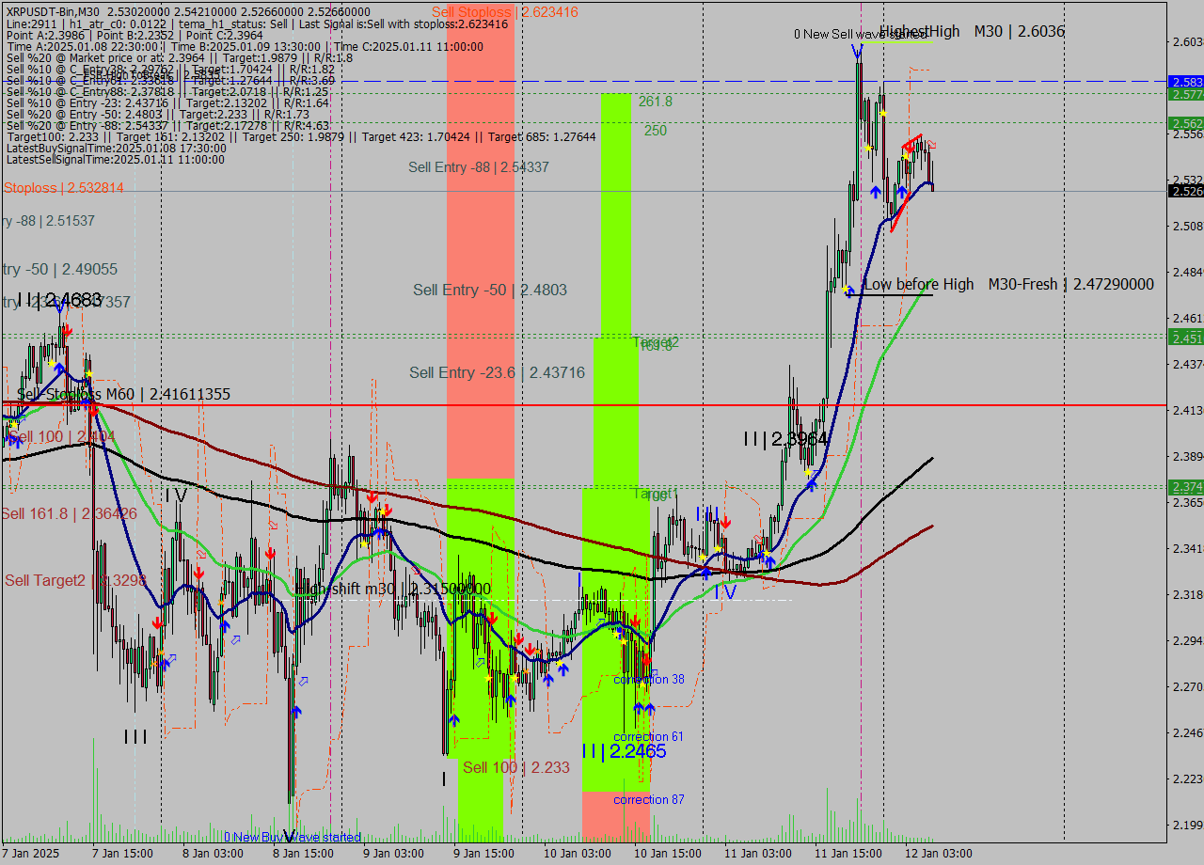
Task: Select the green 2.577 price tag
Action: (x=1186, y=94)
